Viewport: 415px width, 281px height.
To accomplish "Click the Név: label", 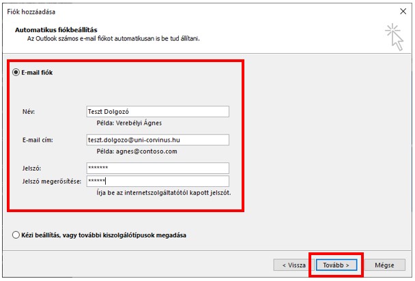I will pos(29,112).
